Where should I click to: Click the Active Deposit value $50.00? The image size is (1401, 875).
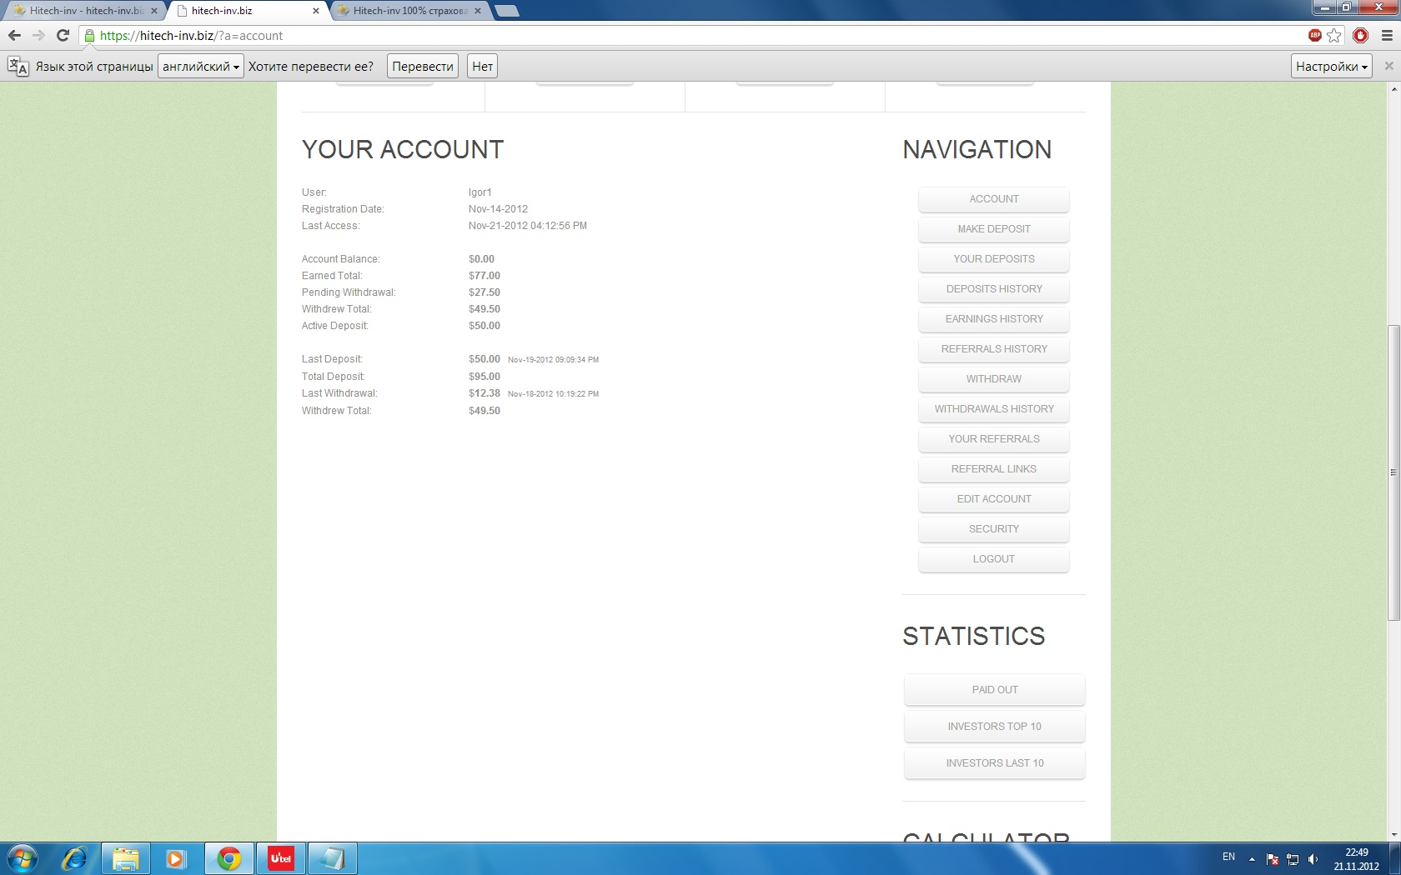(x=485, y=326)
